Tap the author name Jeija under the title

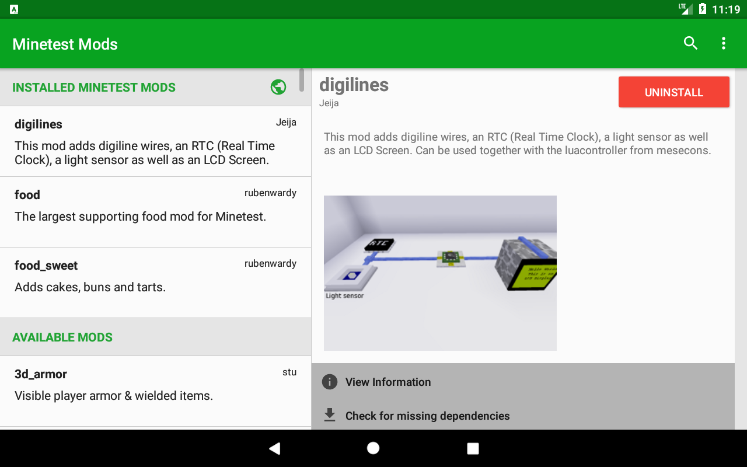pos(329,103)
